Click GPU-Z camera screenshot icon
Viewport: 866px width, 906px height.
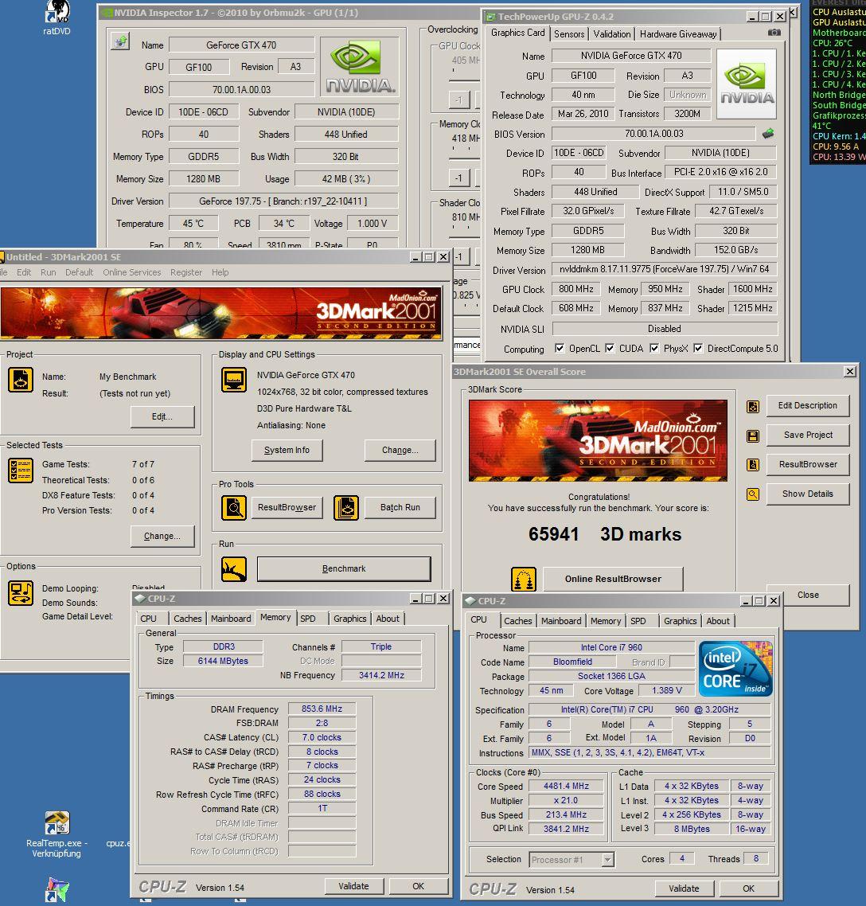pyautogui.click(x=774, y=33)
